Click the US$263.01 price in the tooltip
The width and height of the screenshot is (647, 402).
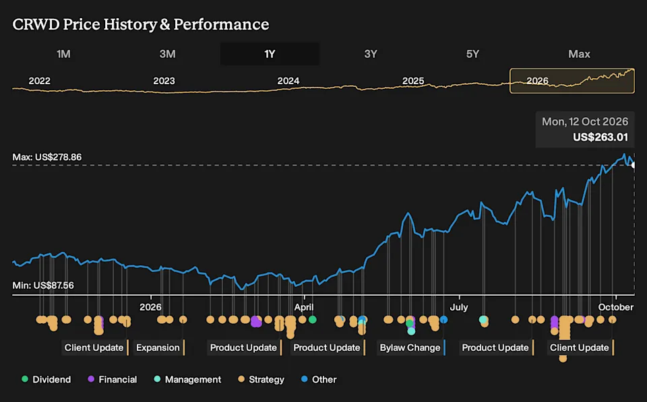600,137
